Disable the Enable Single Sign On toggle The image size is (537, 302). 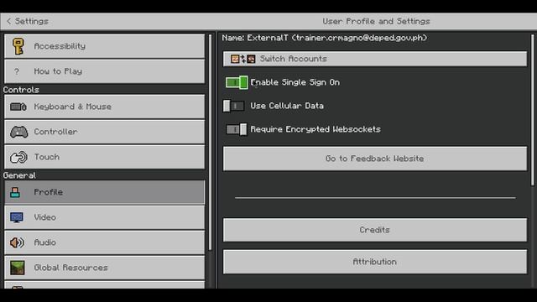click(237, 82)
